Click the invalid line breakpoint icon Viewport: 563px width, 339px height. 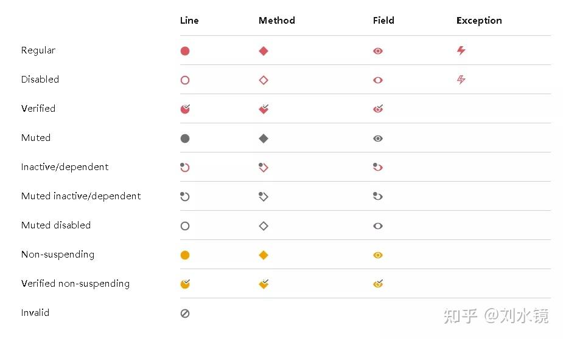[x=185, y=313]
